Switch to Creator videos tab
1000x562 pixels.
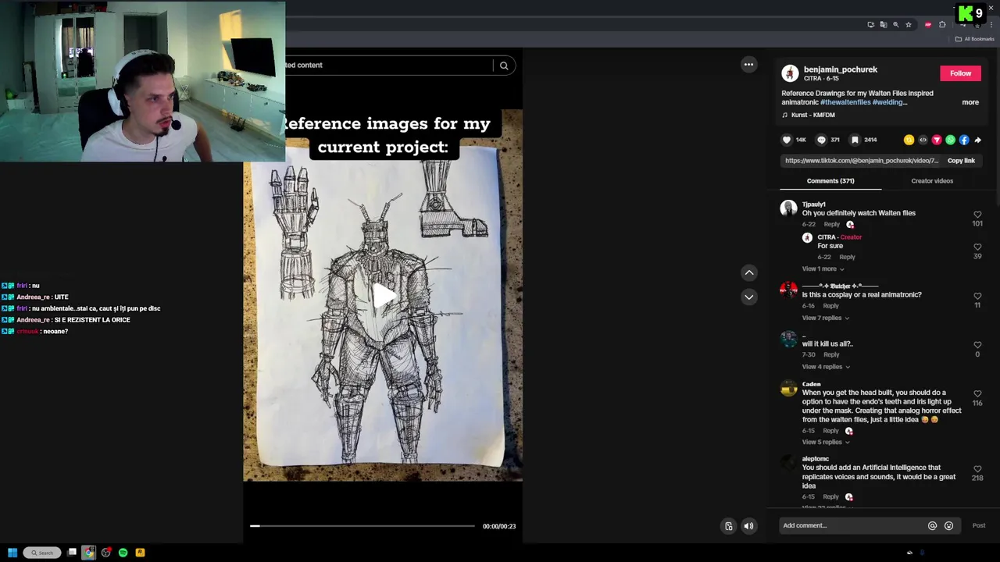pos(932,181)
